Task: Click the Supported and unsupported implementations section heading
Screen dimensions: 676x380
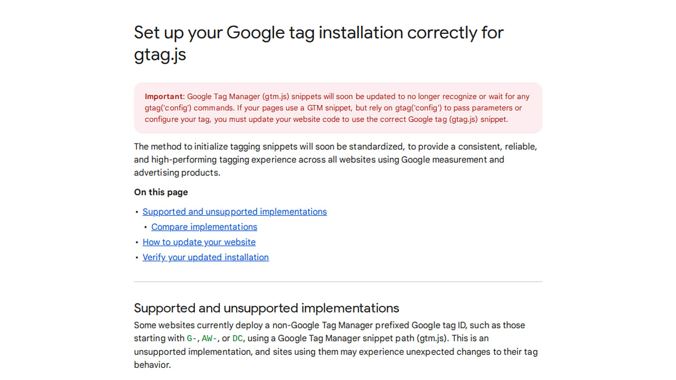Action: pos(267,308)
